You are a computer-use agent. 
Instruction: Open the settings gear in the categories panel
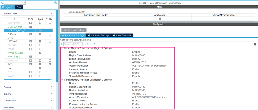click(56, 3)
